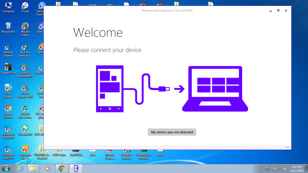Image resolution: width=308 pixels, height=173 pixels.
Task: Open Windows Explorer from the taskbar
Action: 33,168
